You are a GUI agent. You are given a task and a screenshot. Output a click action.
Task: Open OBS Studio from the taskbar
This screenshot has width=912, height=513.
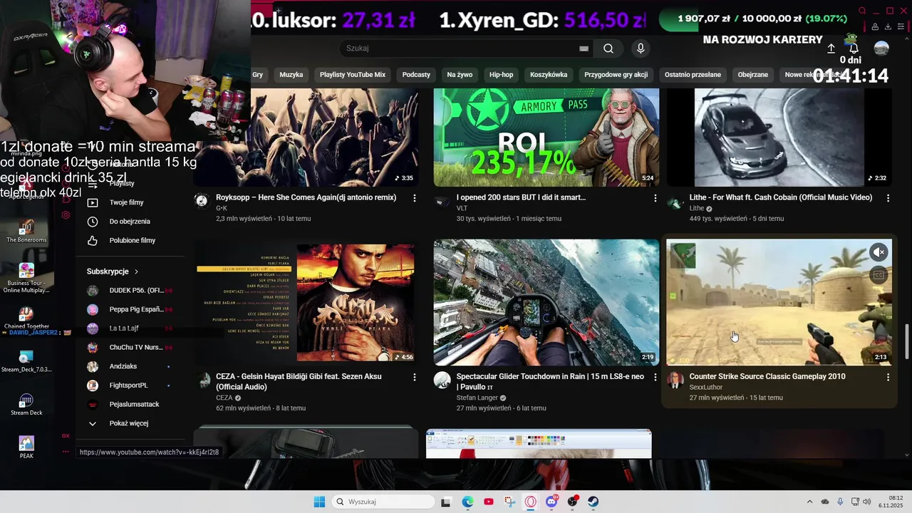[573, 502]
